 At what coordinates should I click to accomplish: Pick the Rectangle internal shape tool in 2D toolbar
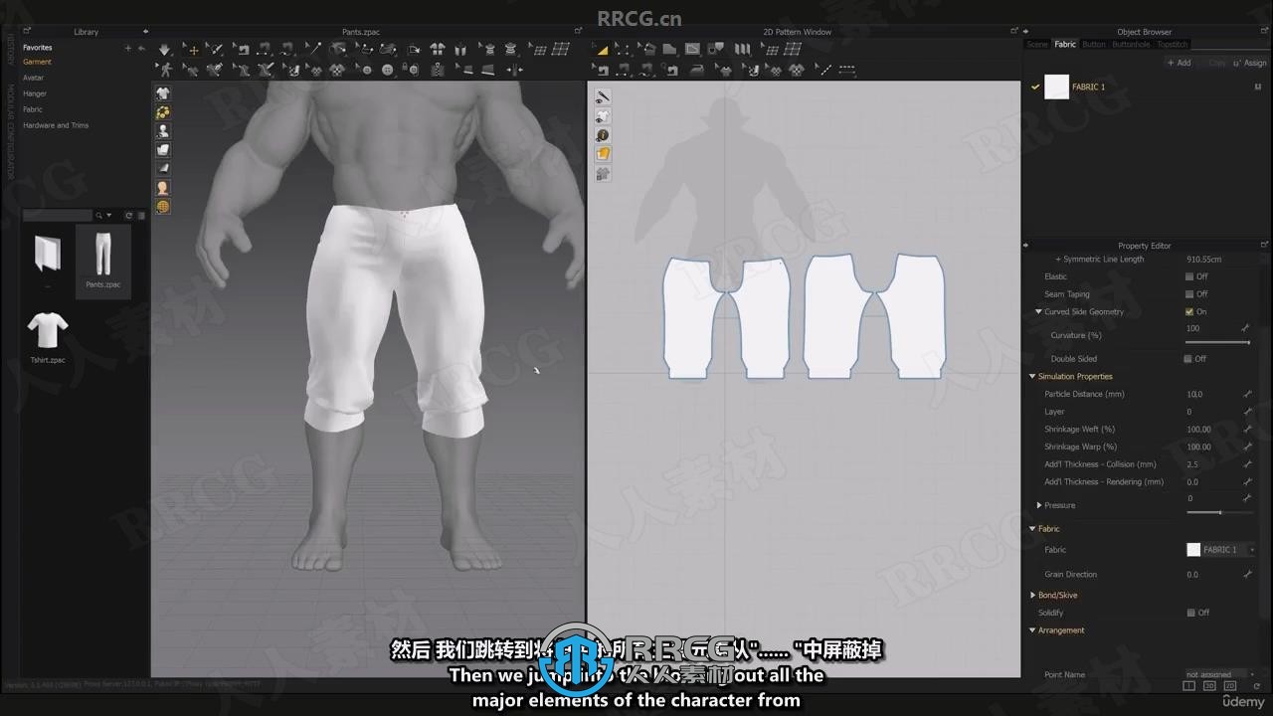click(692, 49)
